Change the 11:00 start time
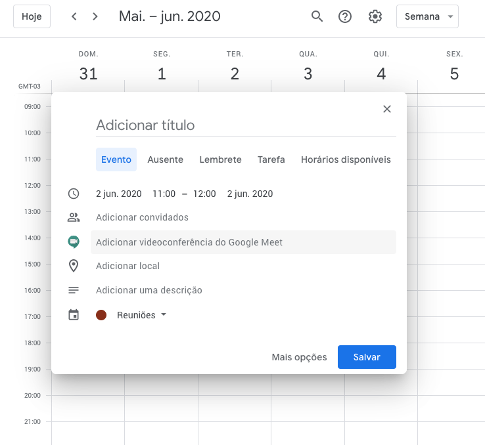485x445 pixels. [164, 194]
